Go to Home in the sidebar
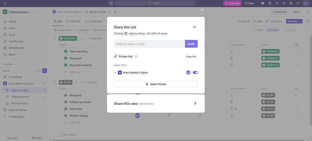 [13, 21]
